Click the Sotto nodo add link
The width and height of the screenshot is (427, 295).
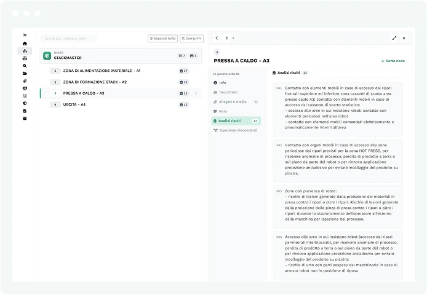click(x=393, y=61)
